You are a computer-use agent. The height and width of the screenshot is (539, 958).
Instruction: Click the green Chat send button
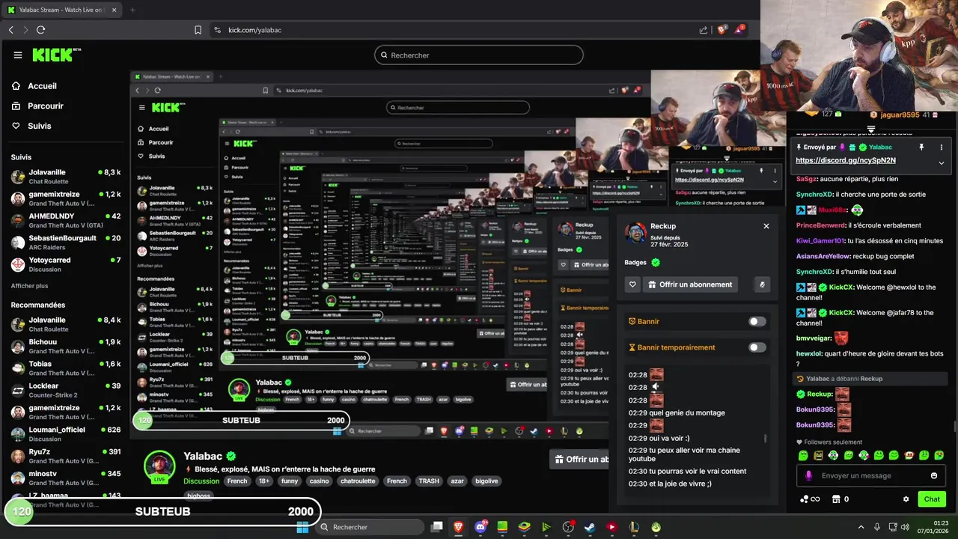tap(932, 499)
